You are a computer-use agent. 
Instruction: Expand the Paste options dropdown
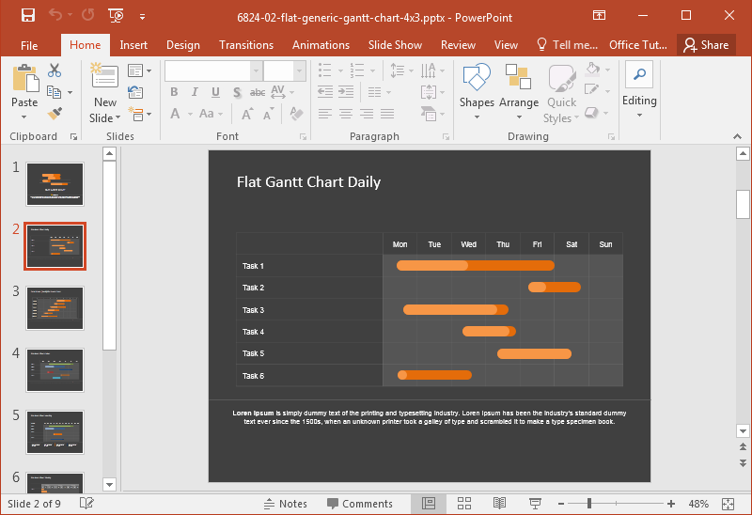(24, 117)
